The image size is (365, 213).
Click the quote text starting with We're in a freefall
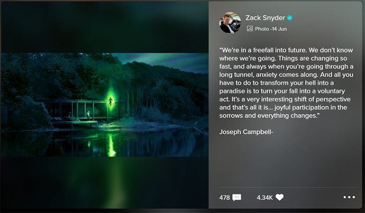(x=286, y=83)
